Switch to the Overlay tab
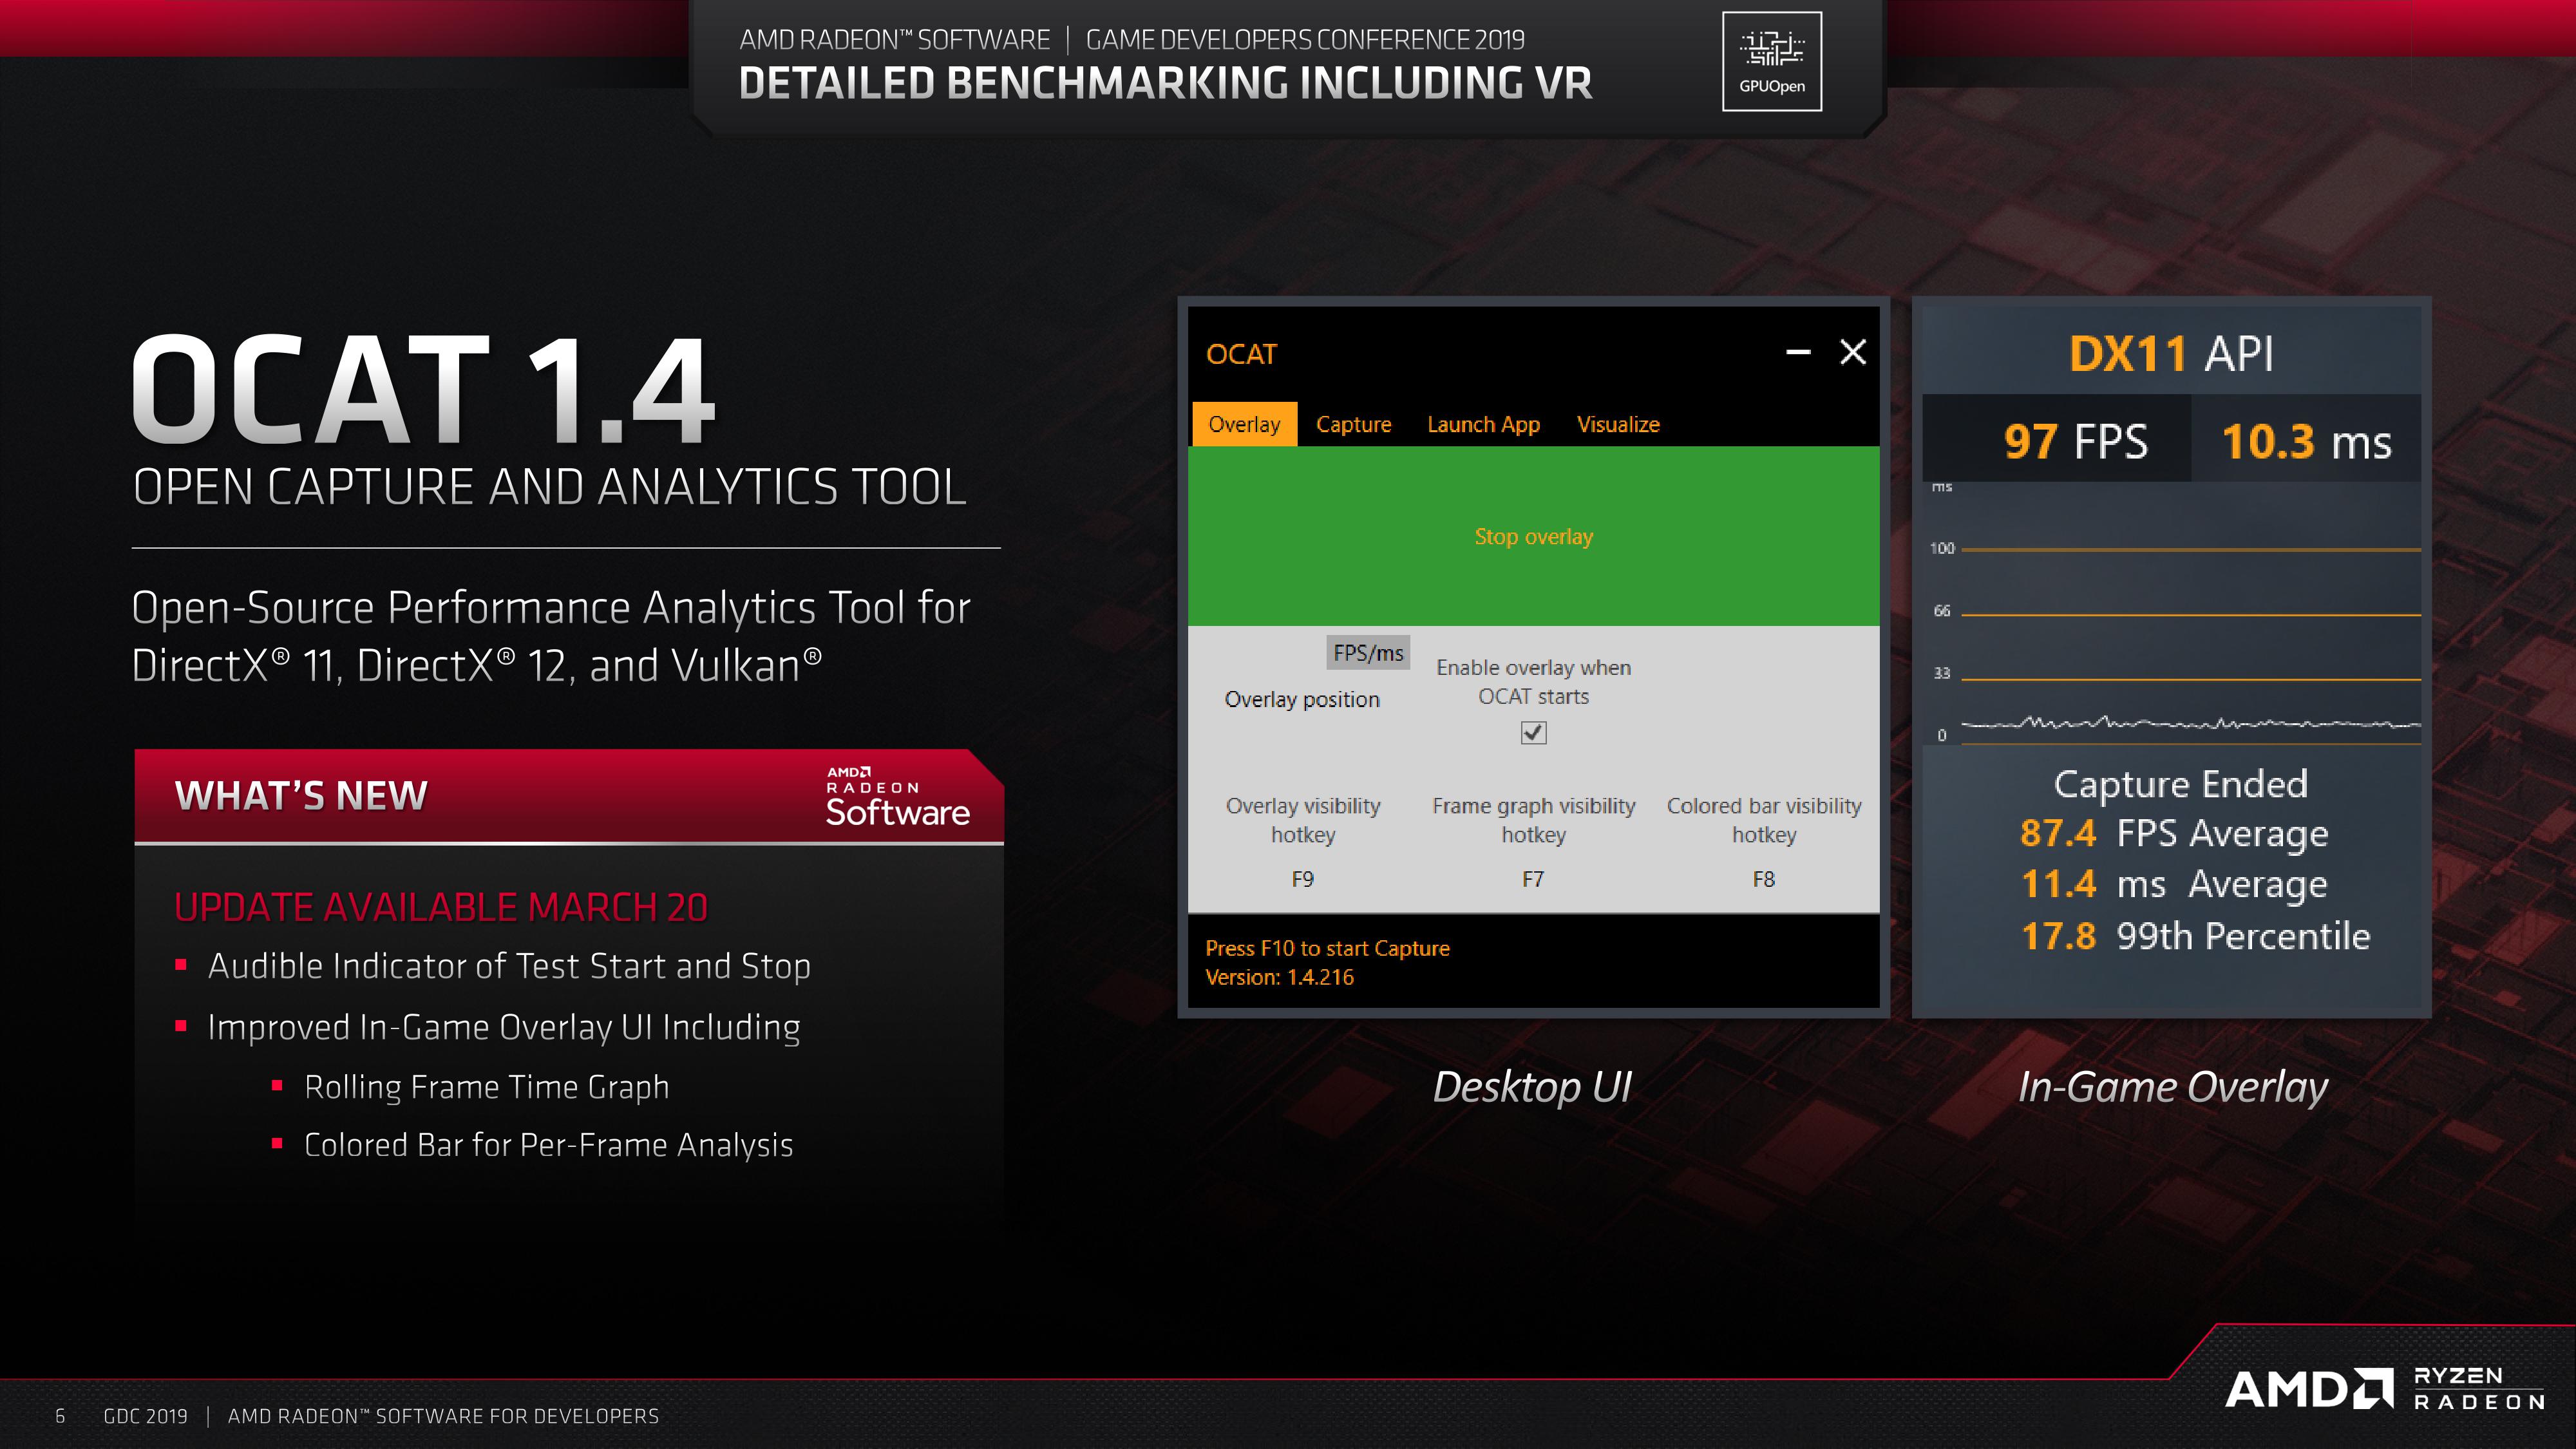2576x1449 pixels. pyautogui.click(x=1244, y=424)
